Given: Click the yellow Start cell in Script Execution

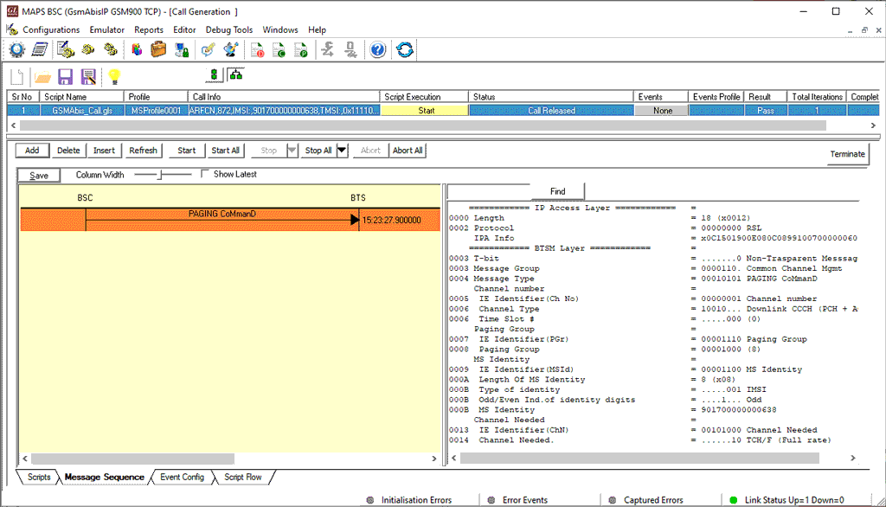Looking at the screenshot, I should point(426,111).
